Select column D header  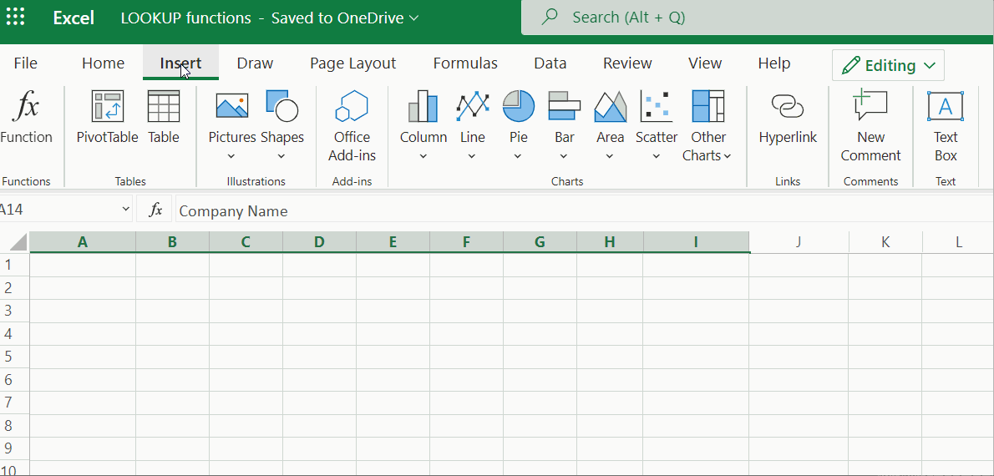319,241
